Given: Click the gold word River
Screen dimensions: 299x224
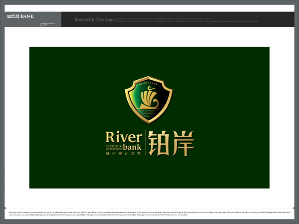Looking at the screenshot, I should 123,137.
